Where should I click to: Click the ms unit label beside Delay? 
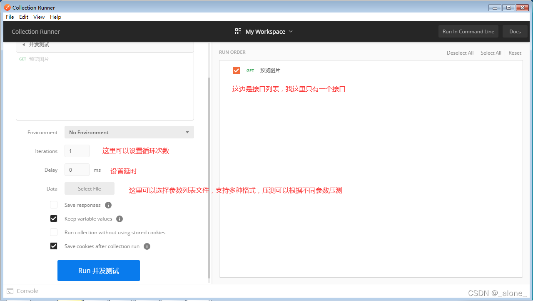(x=97, y=170)
